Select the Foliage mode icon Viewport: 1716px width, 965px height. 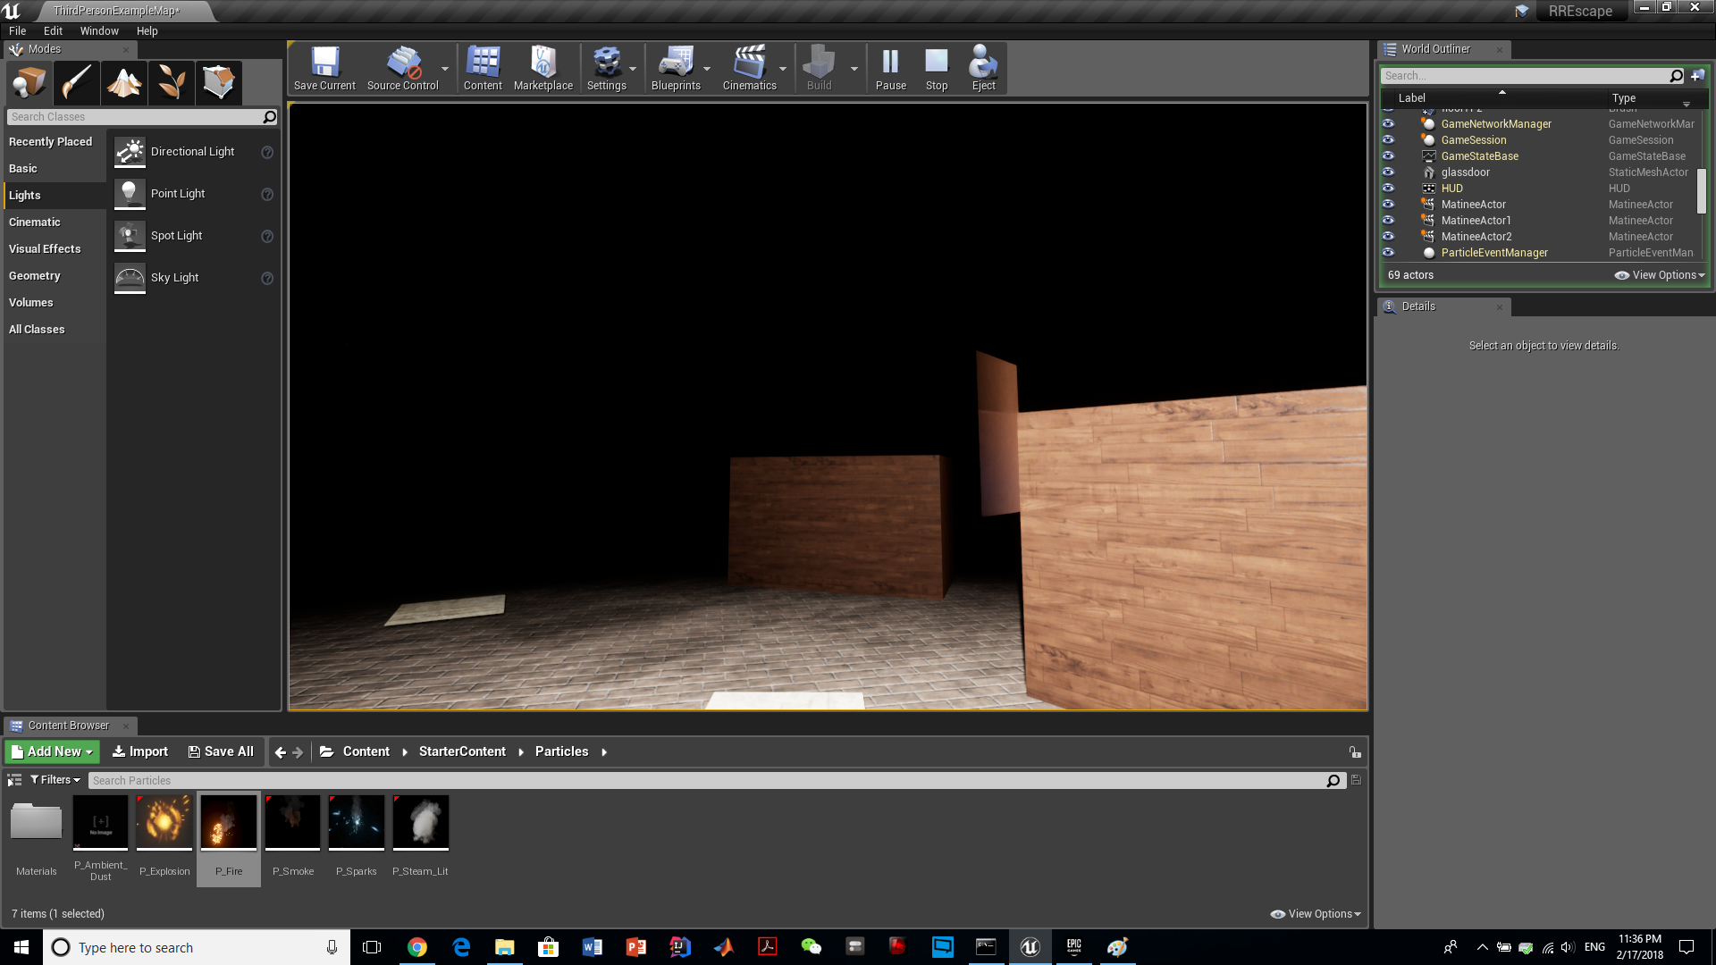[x=172, y=82]
